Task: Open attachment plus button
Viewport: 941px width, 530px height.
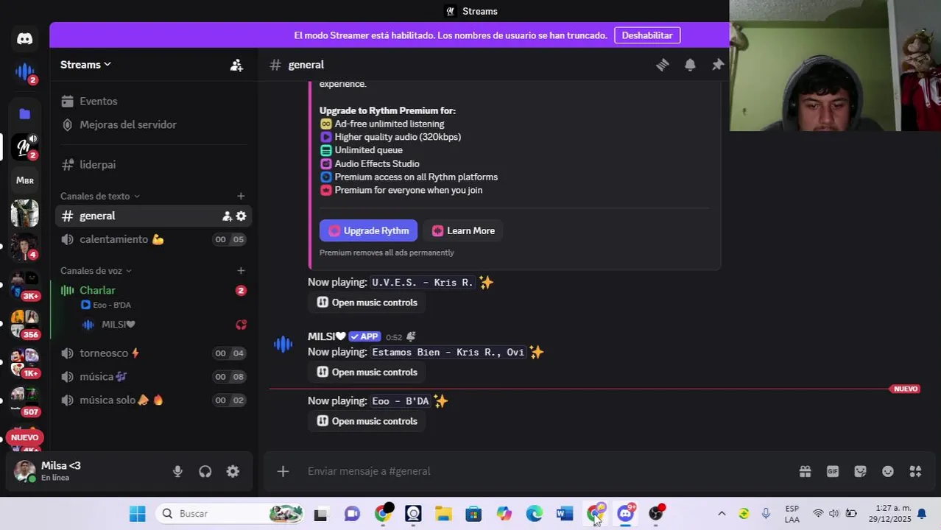Action: 283,471
